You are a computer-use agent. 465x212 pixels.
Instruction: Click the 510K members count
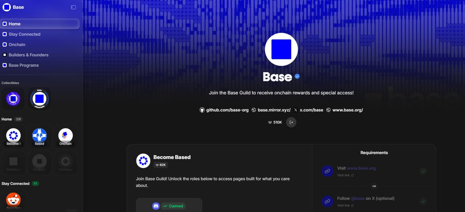pos(275,122)
